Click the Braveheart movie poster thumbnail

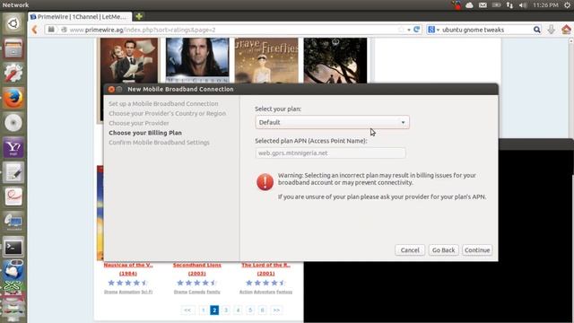197,60
